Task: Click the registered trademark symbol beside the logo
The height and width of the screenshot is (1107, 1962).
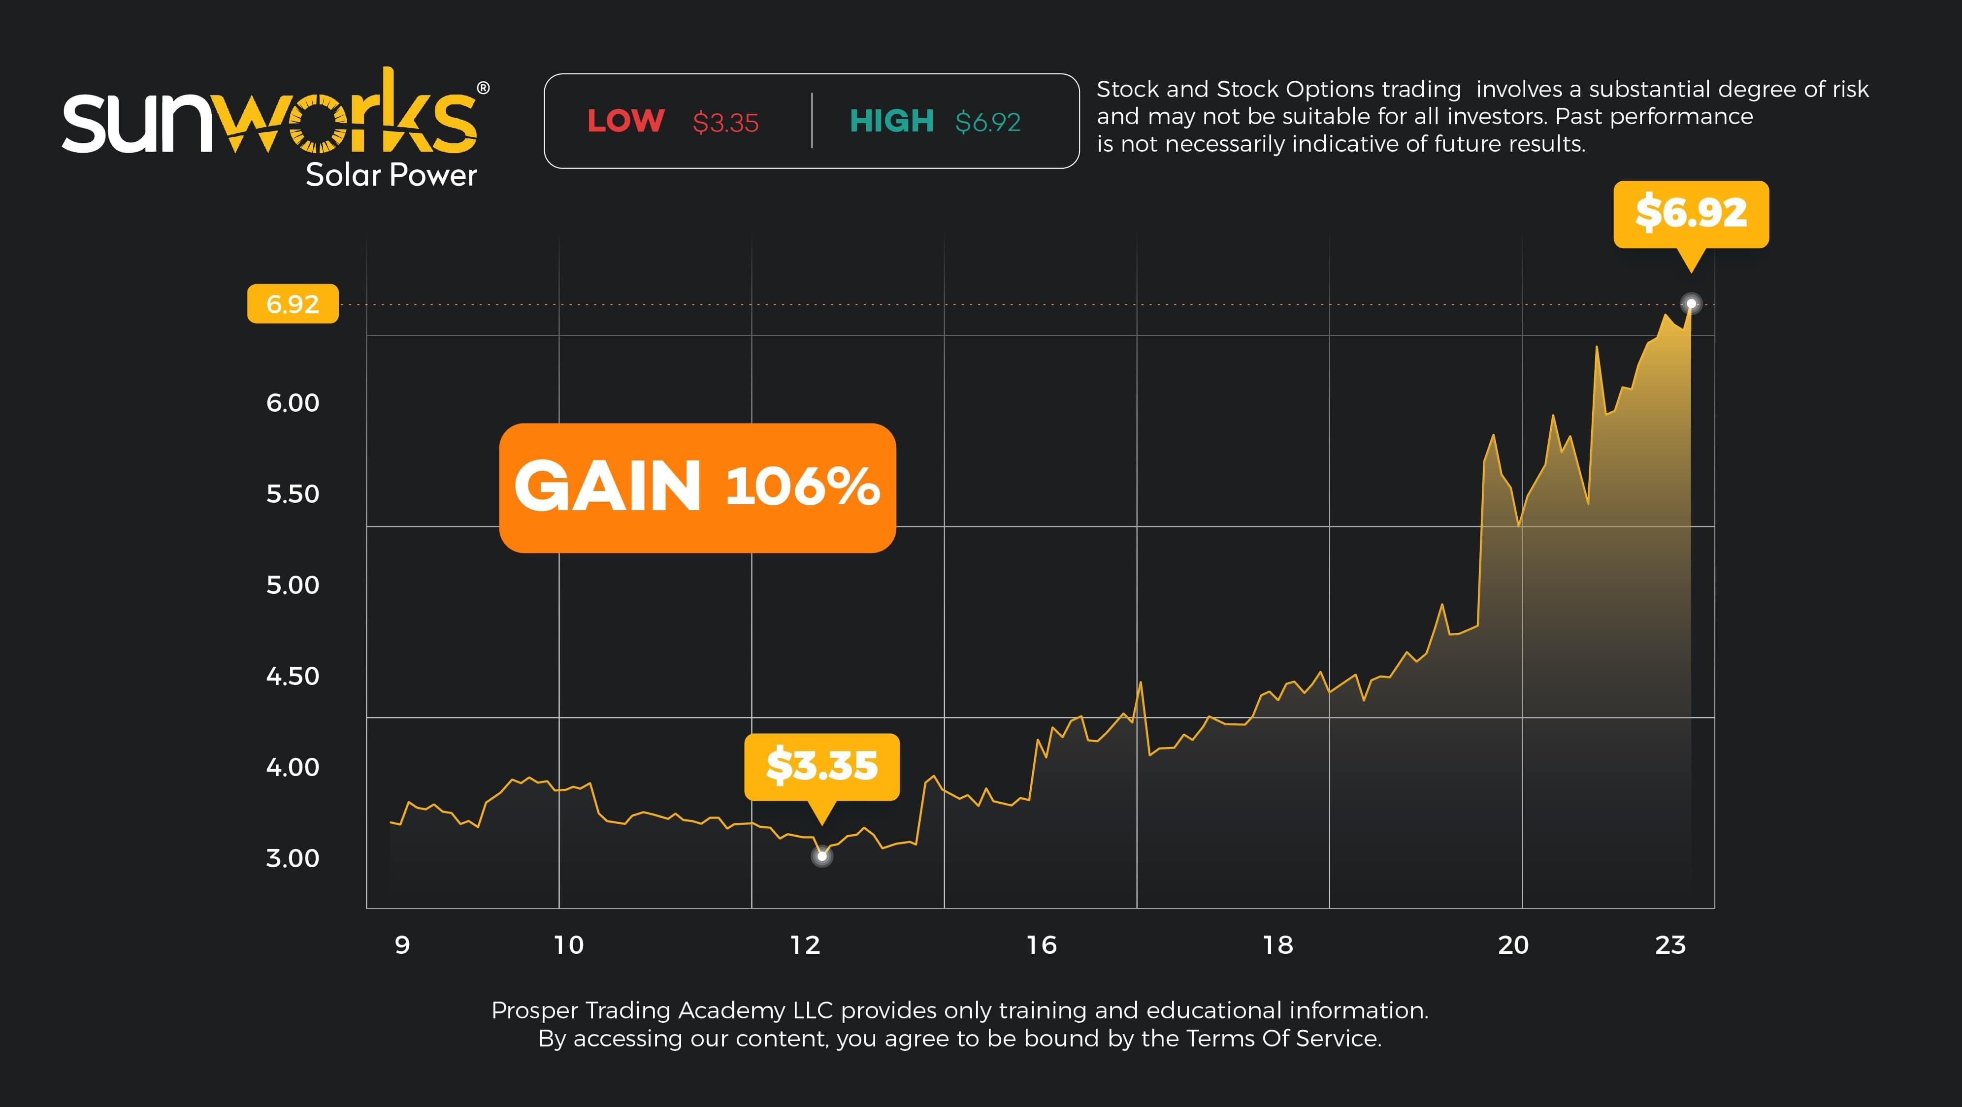Action: [483, 88]
